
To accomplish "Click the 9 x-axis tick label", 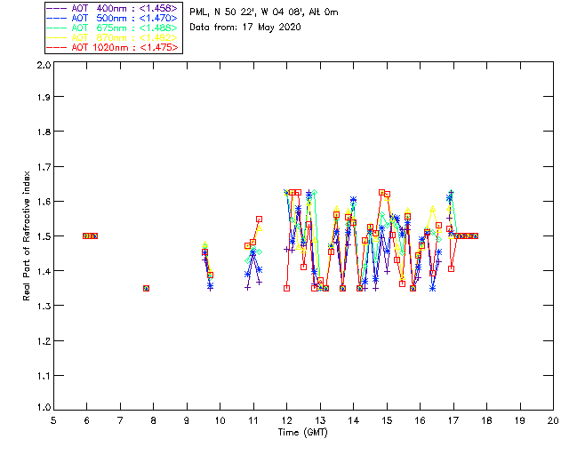I will 187,420.
